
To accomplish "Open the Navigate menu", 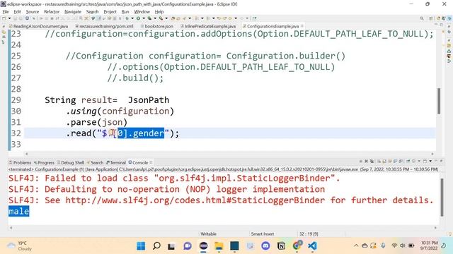I will [73, 12].
